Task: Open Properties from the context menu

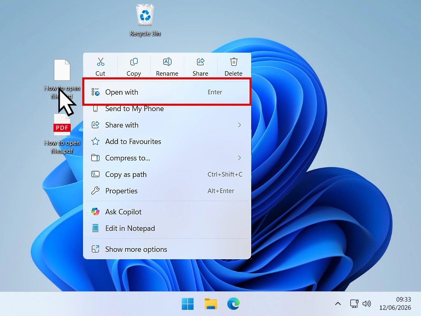Action: coord(167,191)
